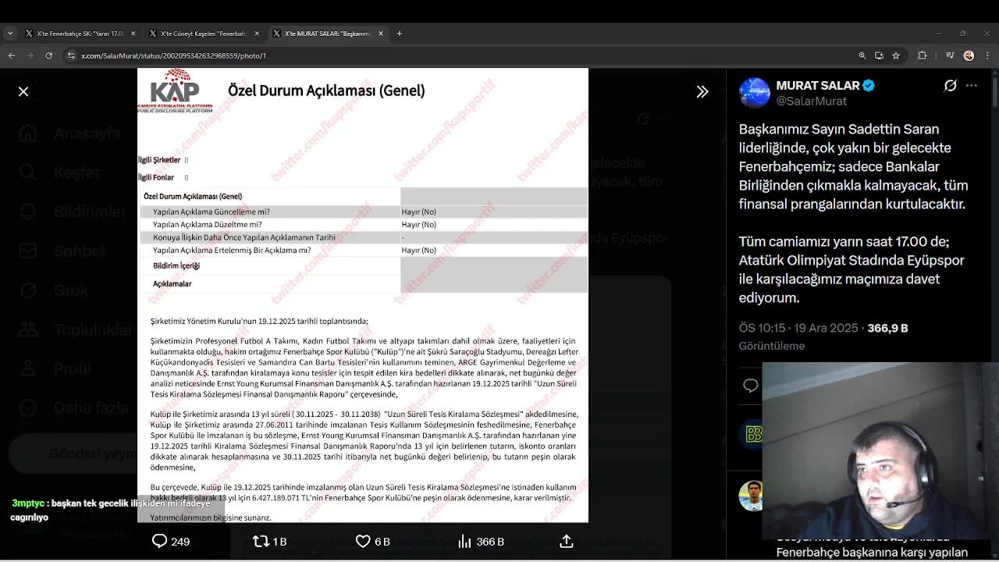The width and height of the screenshot is (999, 562).
Task: Open the browser three-dot menu
Action: 987,55
